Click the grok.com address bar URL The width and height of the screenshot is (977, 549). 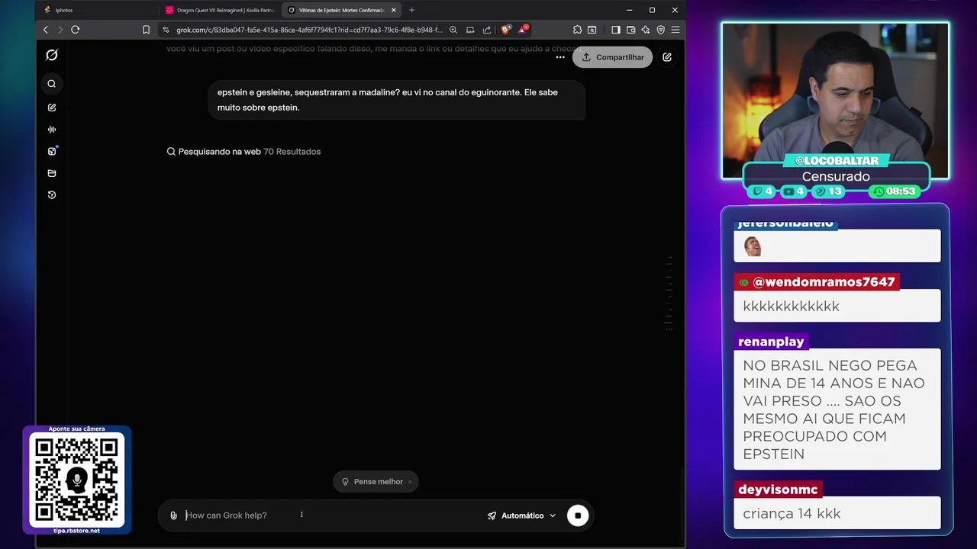(x=309, y=30)
